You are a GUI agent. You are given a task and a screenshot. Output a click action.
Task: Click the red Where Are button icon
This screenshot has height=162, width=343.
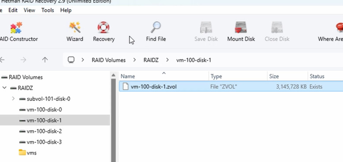(339, 28)
